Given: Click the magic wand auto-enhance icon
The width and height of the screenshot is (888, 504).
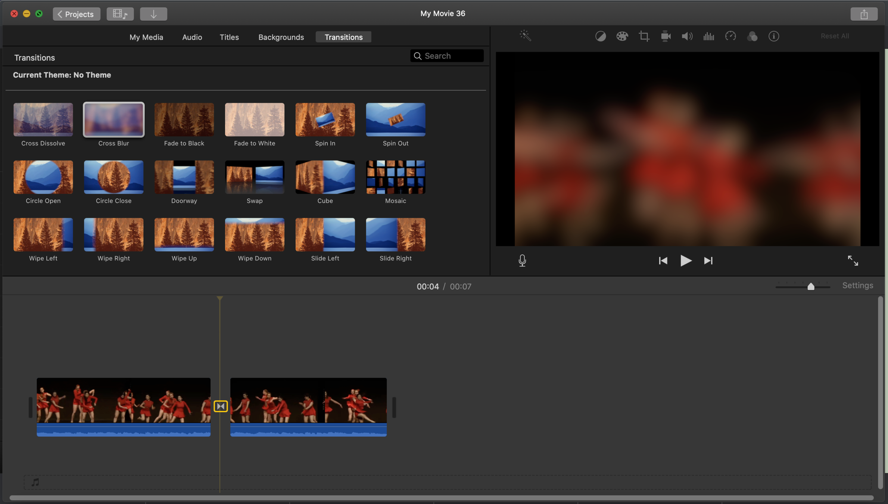Looking at the screenshot, I should [x=525, y=36].
